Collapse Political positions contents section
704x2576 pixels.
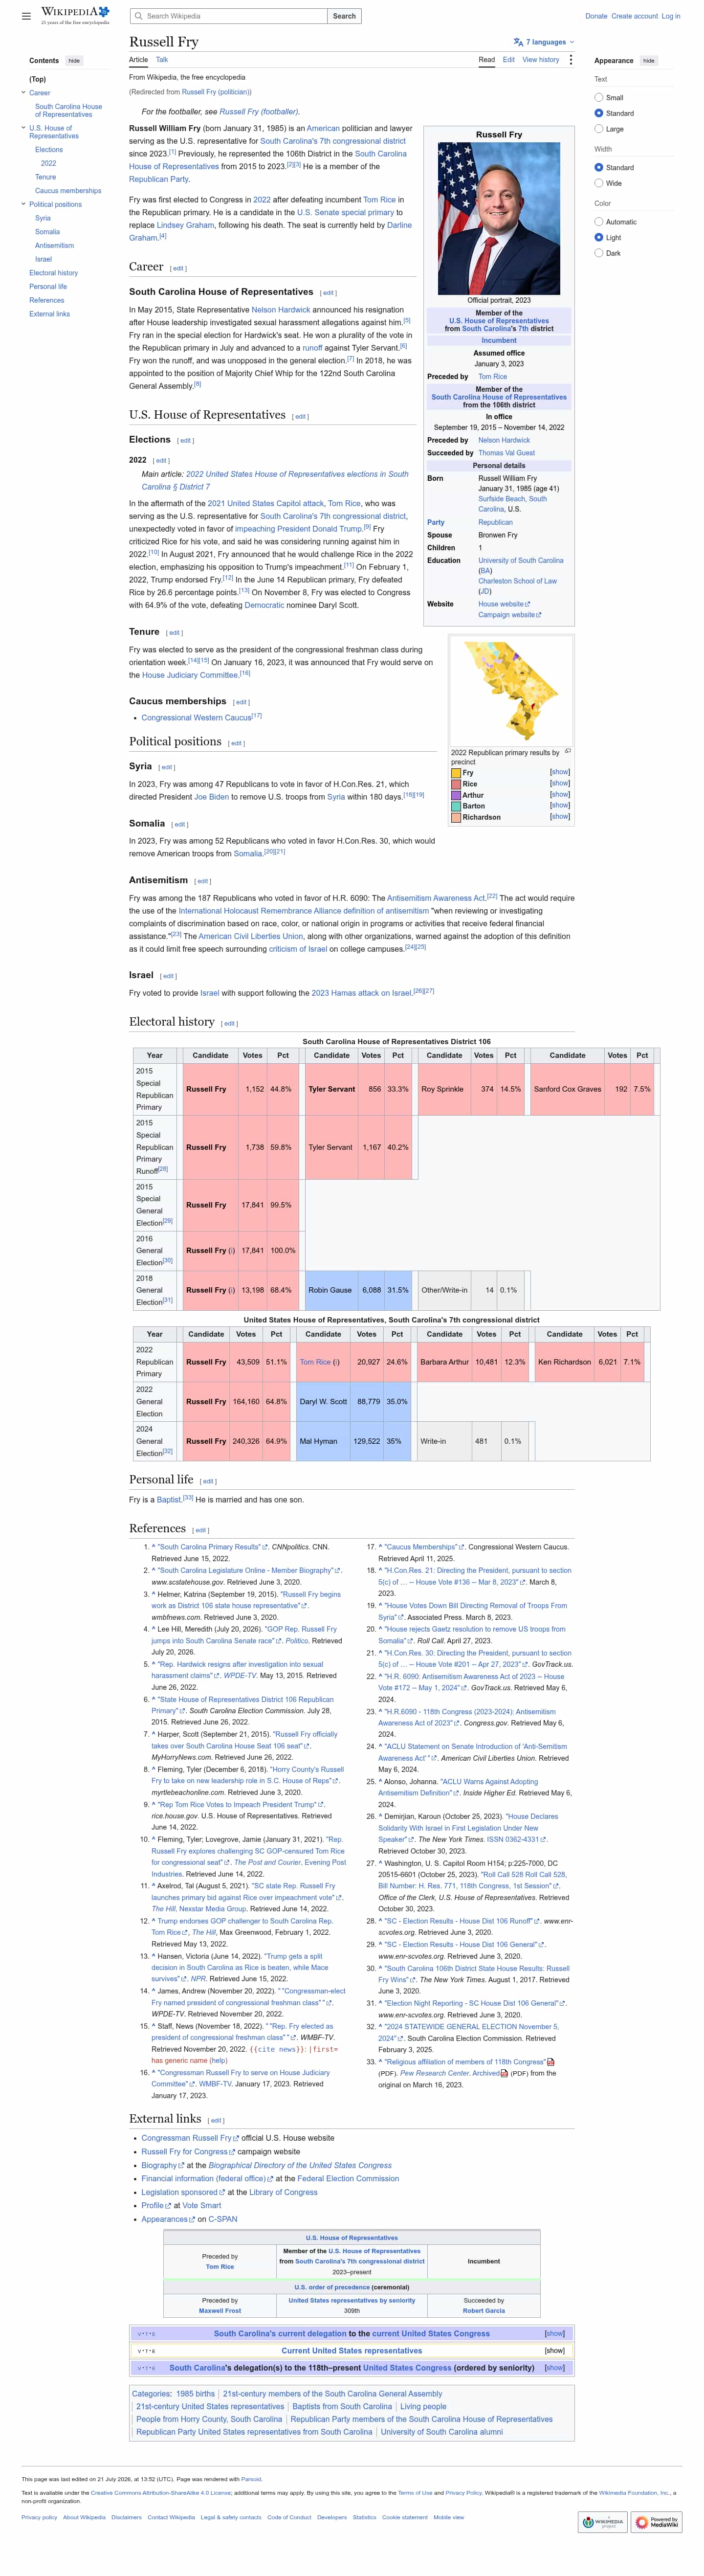pyautogui.click(x=23, y=204)
